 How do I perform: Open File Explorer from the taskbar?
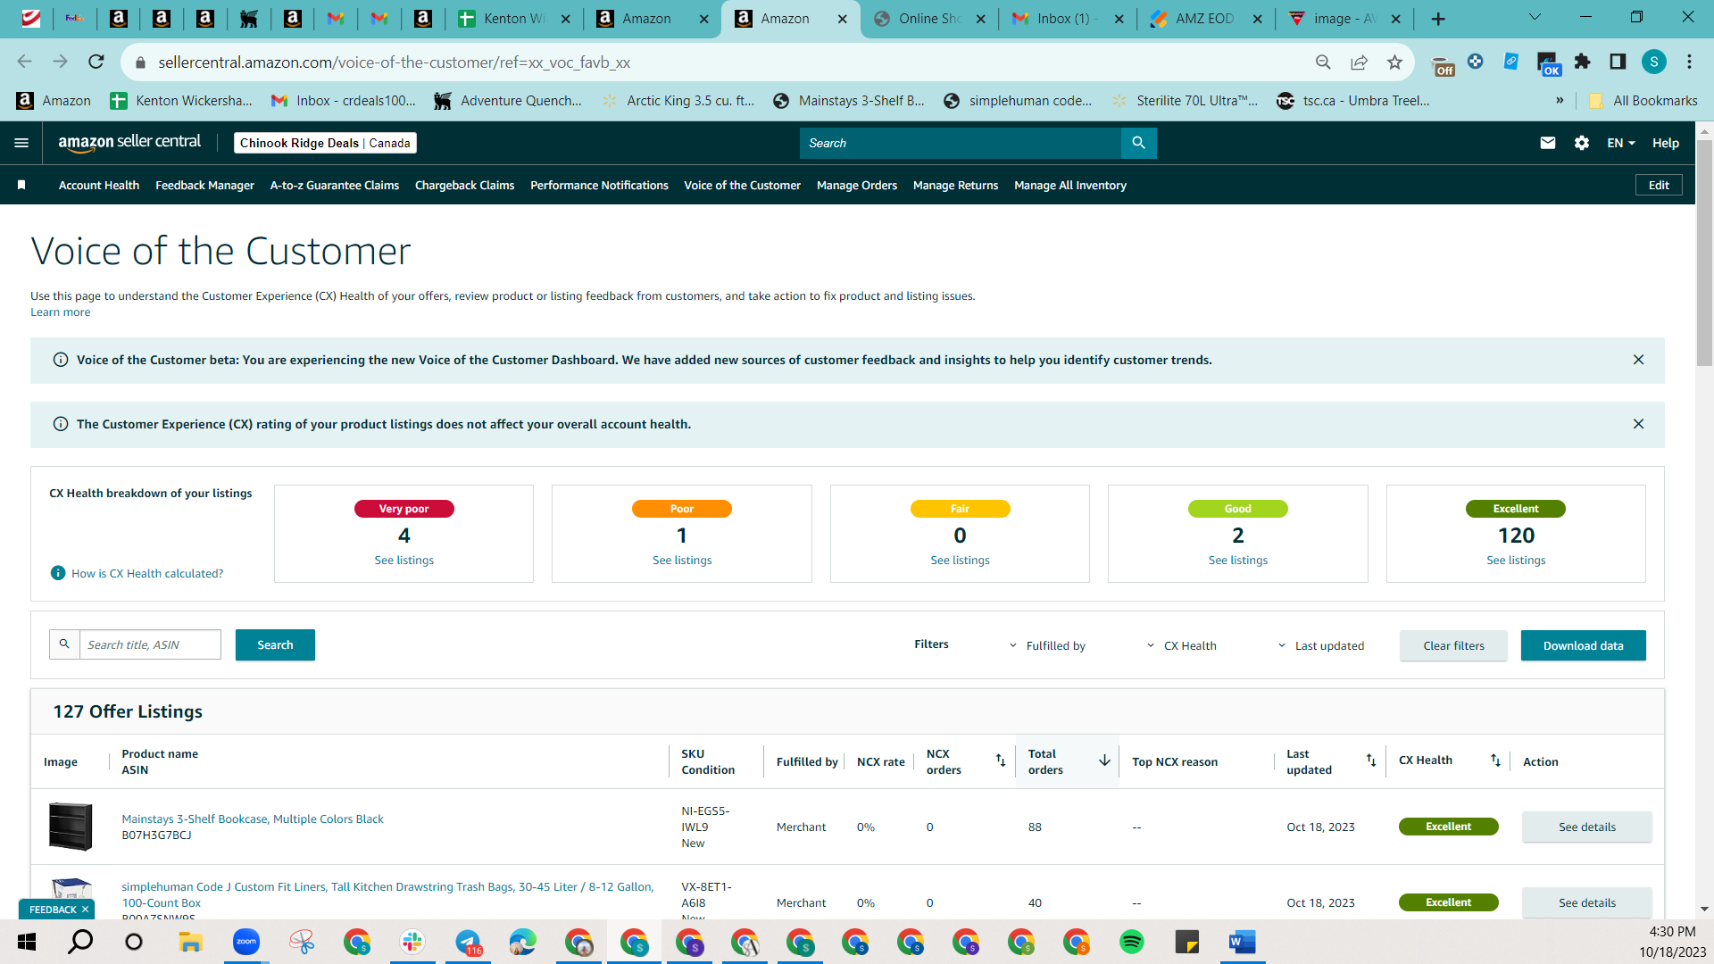[x=191, y=942]
